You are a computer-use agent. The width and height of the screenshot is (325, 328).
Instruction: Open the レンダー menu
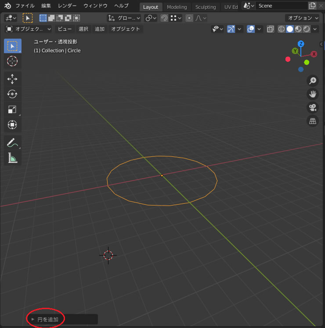click(x=67, y=6)
